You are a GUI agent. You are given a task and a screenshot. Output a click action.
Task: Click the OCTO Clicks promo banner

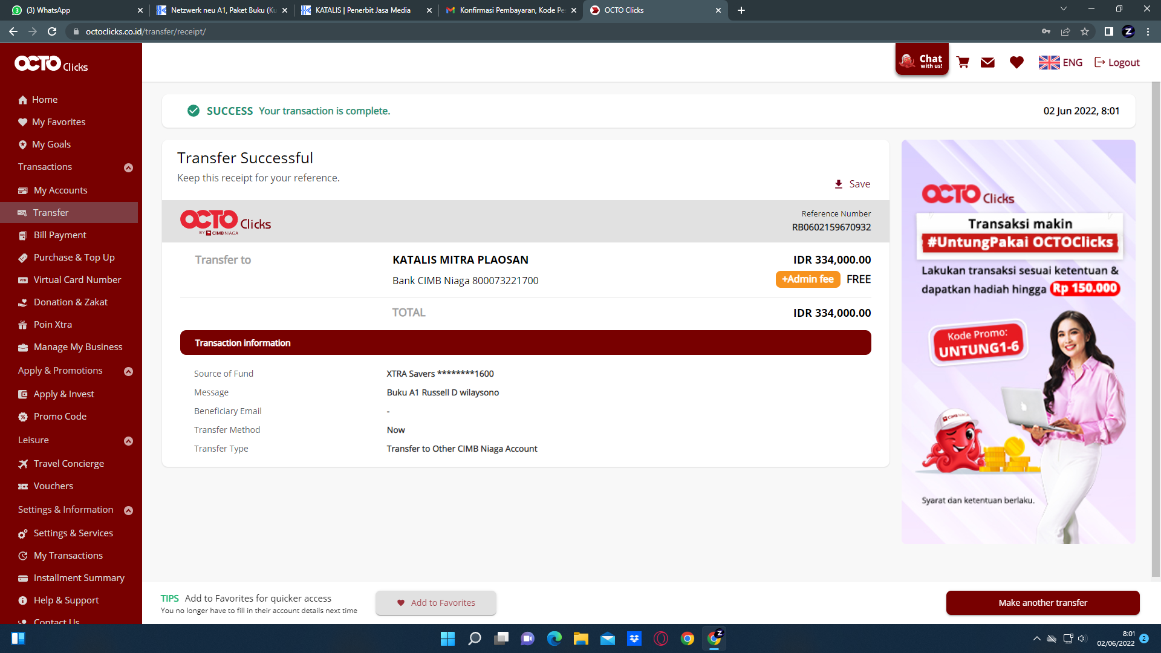tap(1018, 342)
